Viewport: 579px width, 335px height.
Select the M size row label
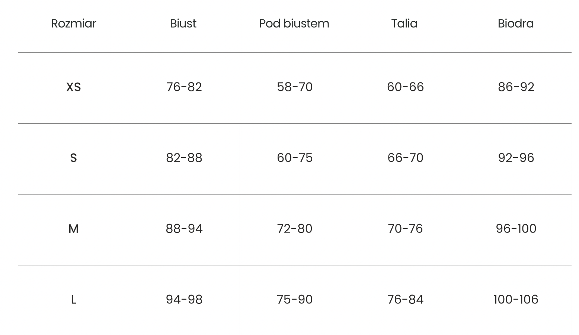click(73, 228)
